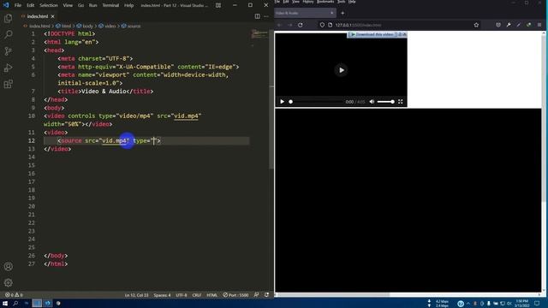Select the UTF-8 encoding status item
The image size is (548, 308).
pos(182,295)
